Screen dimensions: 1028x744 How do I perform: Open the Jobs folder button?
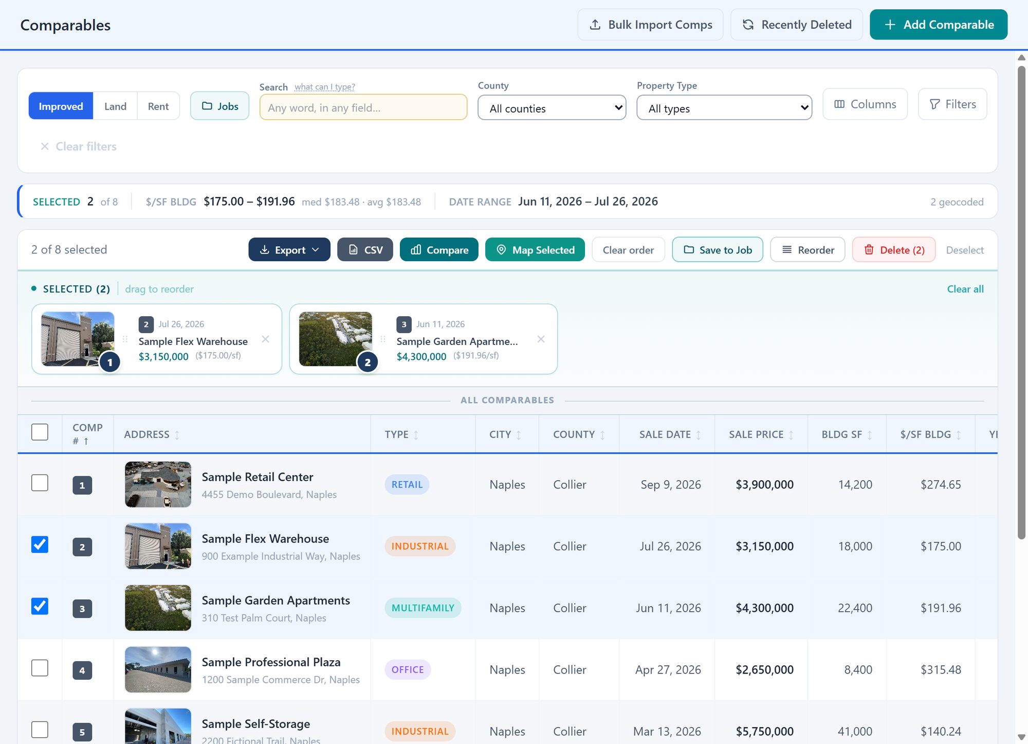[x=219, y=106]
